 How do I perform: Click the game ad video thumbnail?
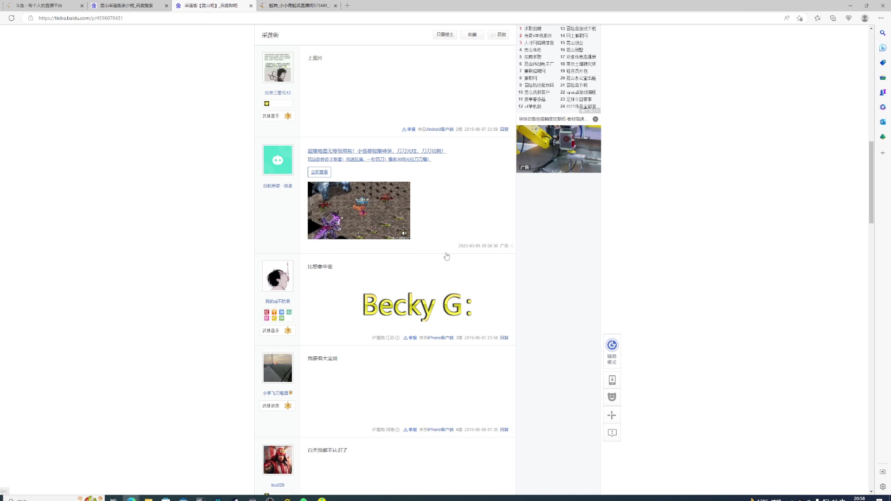point(359,211)
